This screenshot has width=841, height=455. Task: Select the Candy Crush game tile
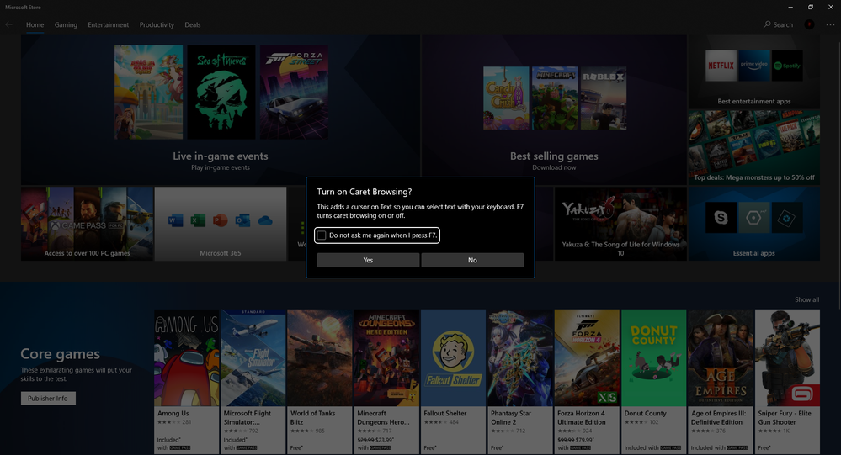point(506,98)
